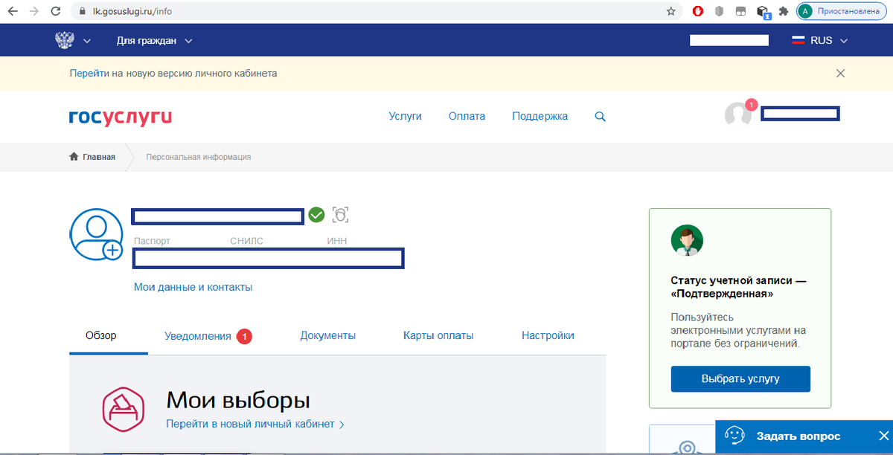Image resolution: width=893 pixels, height=455 pixels.
Task: Click the Russian flag next to RUS
Action: pos(799,40)
